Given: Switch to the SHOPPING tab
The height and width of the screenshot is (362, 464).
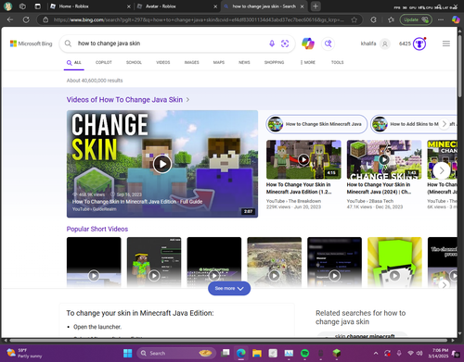Looking at the screenshot, I should click(x=274, y=62).
